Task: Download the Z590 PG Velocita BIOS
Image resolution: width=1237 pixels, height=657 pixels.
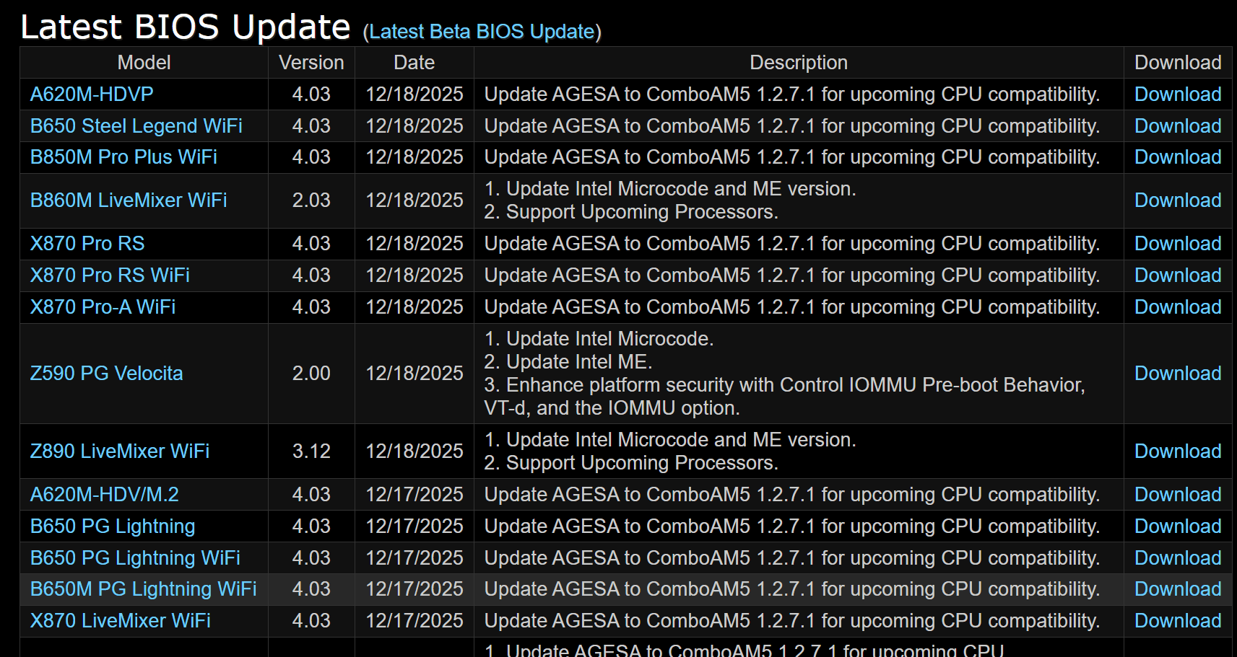Action: tap(1177, 374)
